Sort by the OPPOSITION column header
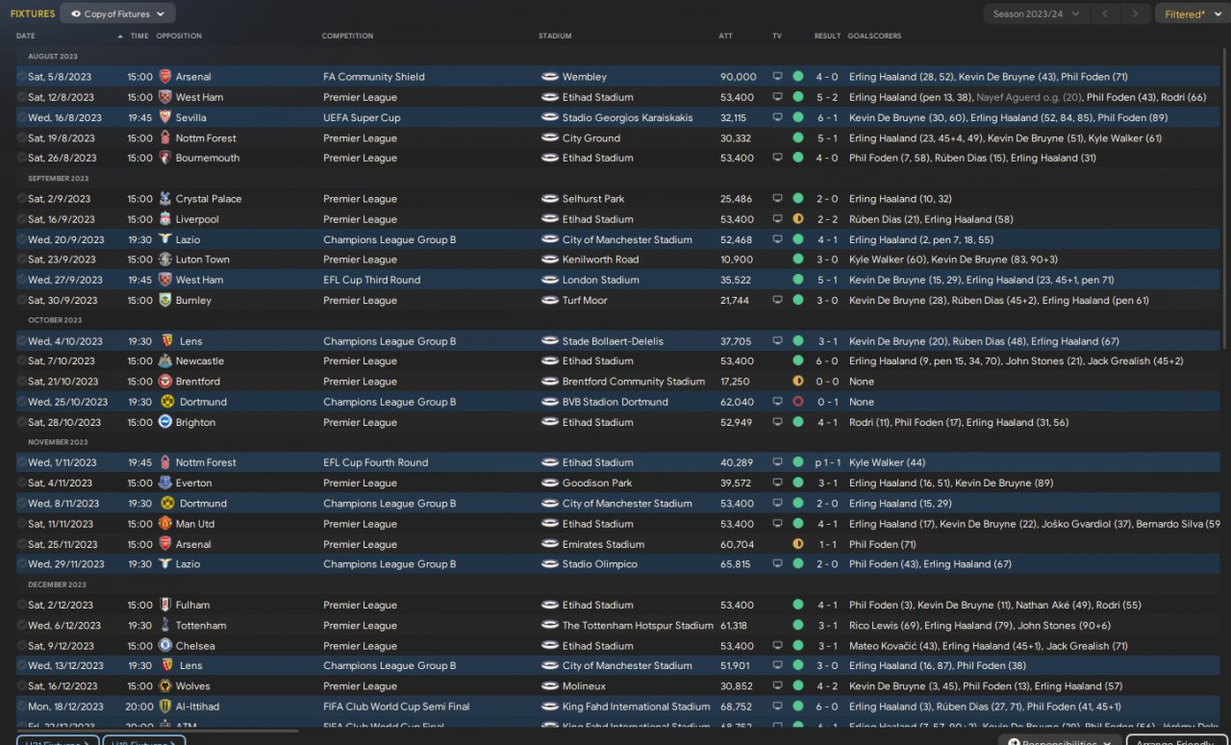The height and width of the screenshot is (745, 1231). click(179, 37)
